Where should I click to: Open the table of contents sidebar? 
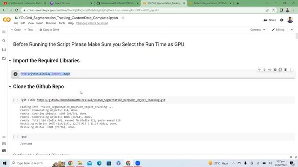[x=4, y=32]
